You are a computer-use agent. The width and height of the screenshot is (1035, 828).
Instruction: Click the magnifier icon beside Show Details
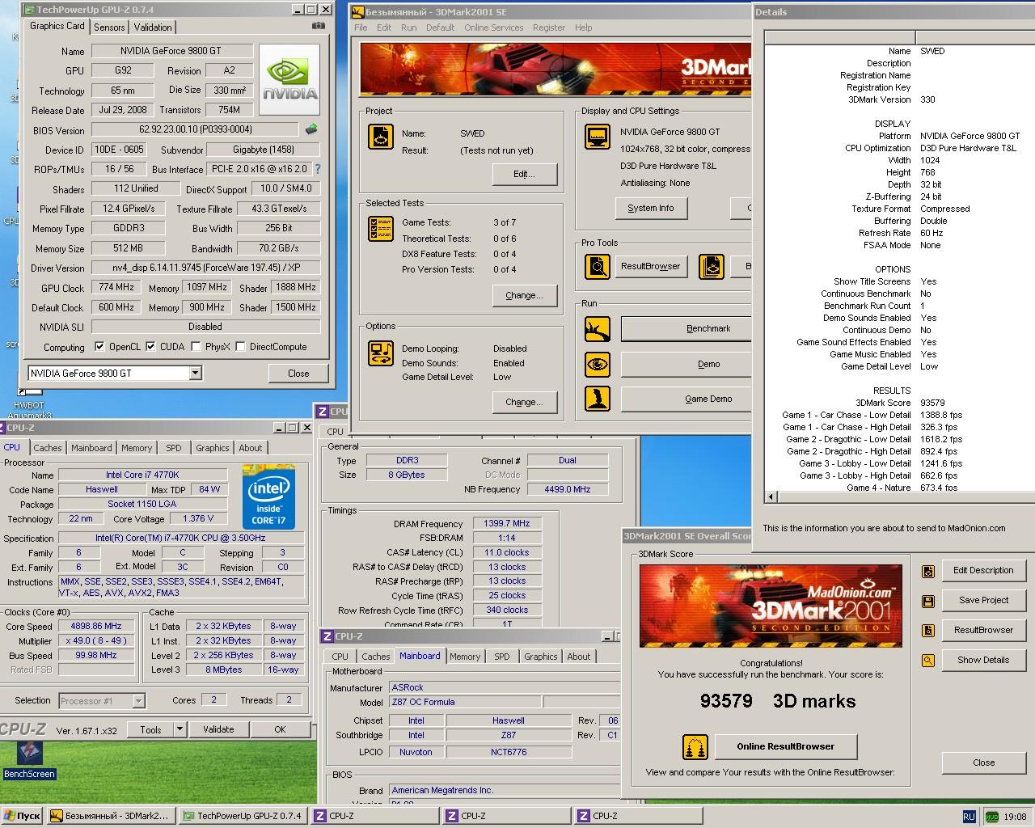[x=928, y=661]
